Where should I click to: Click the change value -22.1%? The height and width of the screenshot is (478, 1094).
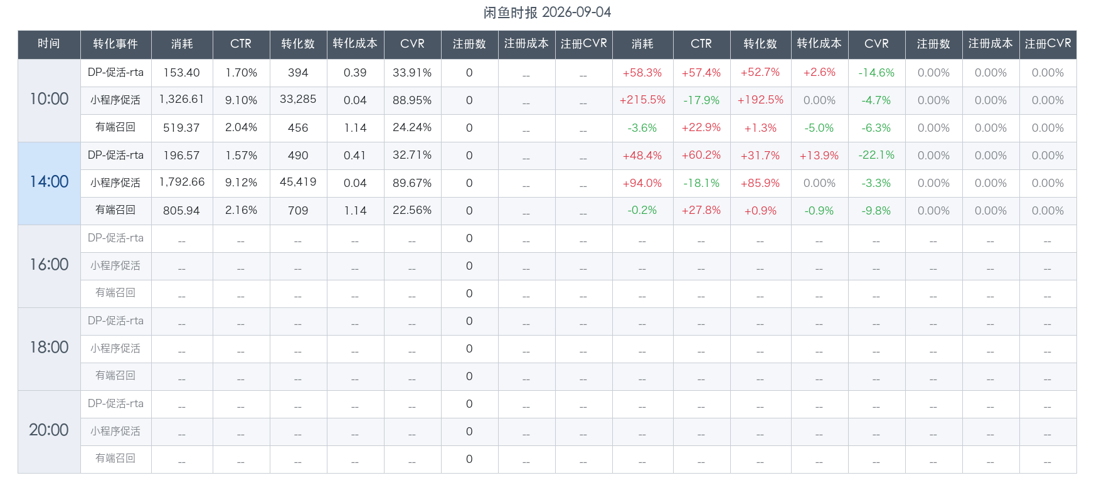coord(876,156)
